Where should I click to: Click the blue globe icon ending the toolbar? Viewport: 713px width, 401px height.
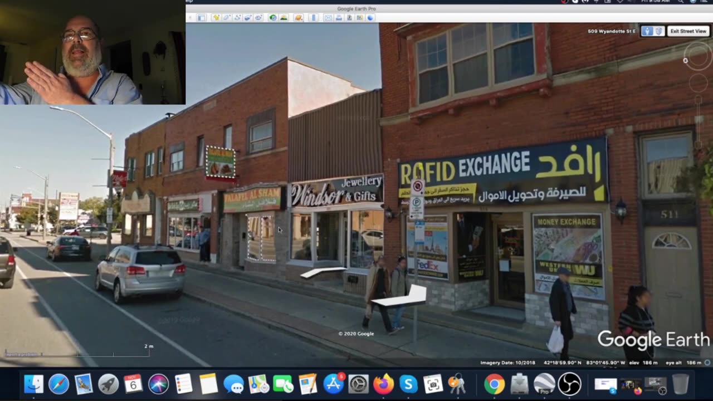point(370,18)
